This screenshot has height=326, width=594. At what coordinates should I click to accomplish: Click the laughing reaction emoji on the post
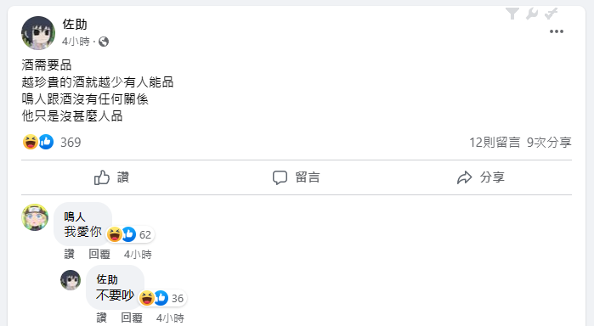(x=31, y=142)
